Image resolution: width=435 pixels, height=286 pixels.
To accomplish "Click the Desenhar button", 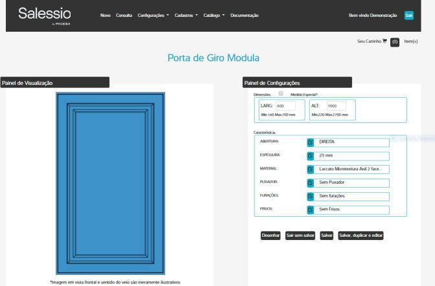I will 271,236.
